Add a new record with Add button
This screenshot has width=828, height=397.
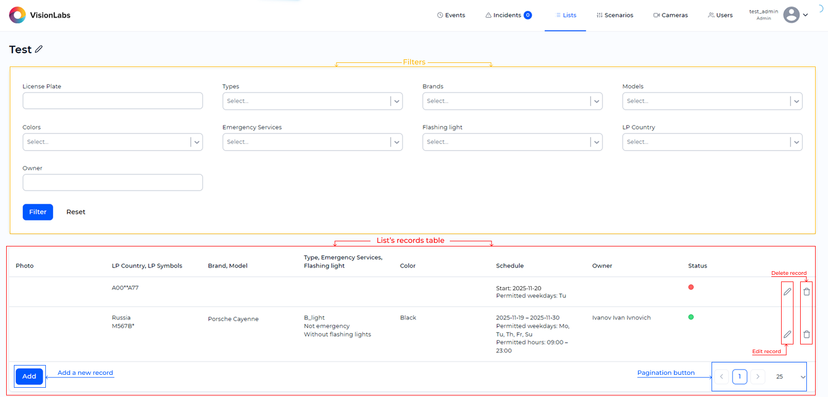coord(29,376)
